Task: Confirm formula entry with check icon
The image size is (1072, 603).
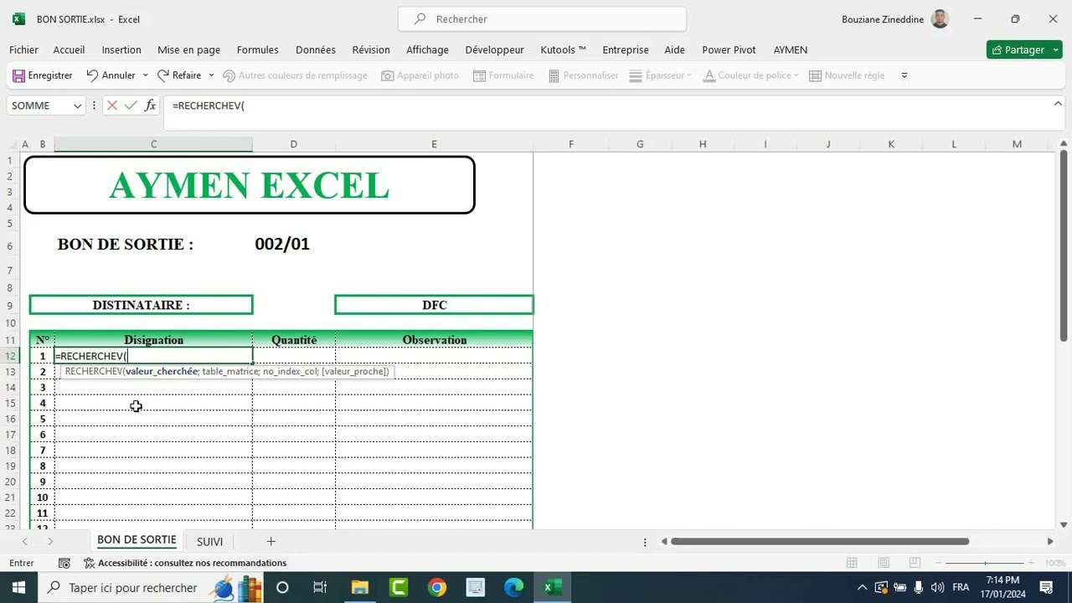Action: tap(131, 106)
